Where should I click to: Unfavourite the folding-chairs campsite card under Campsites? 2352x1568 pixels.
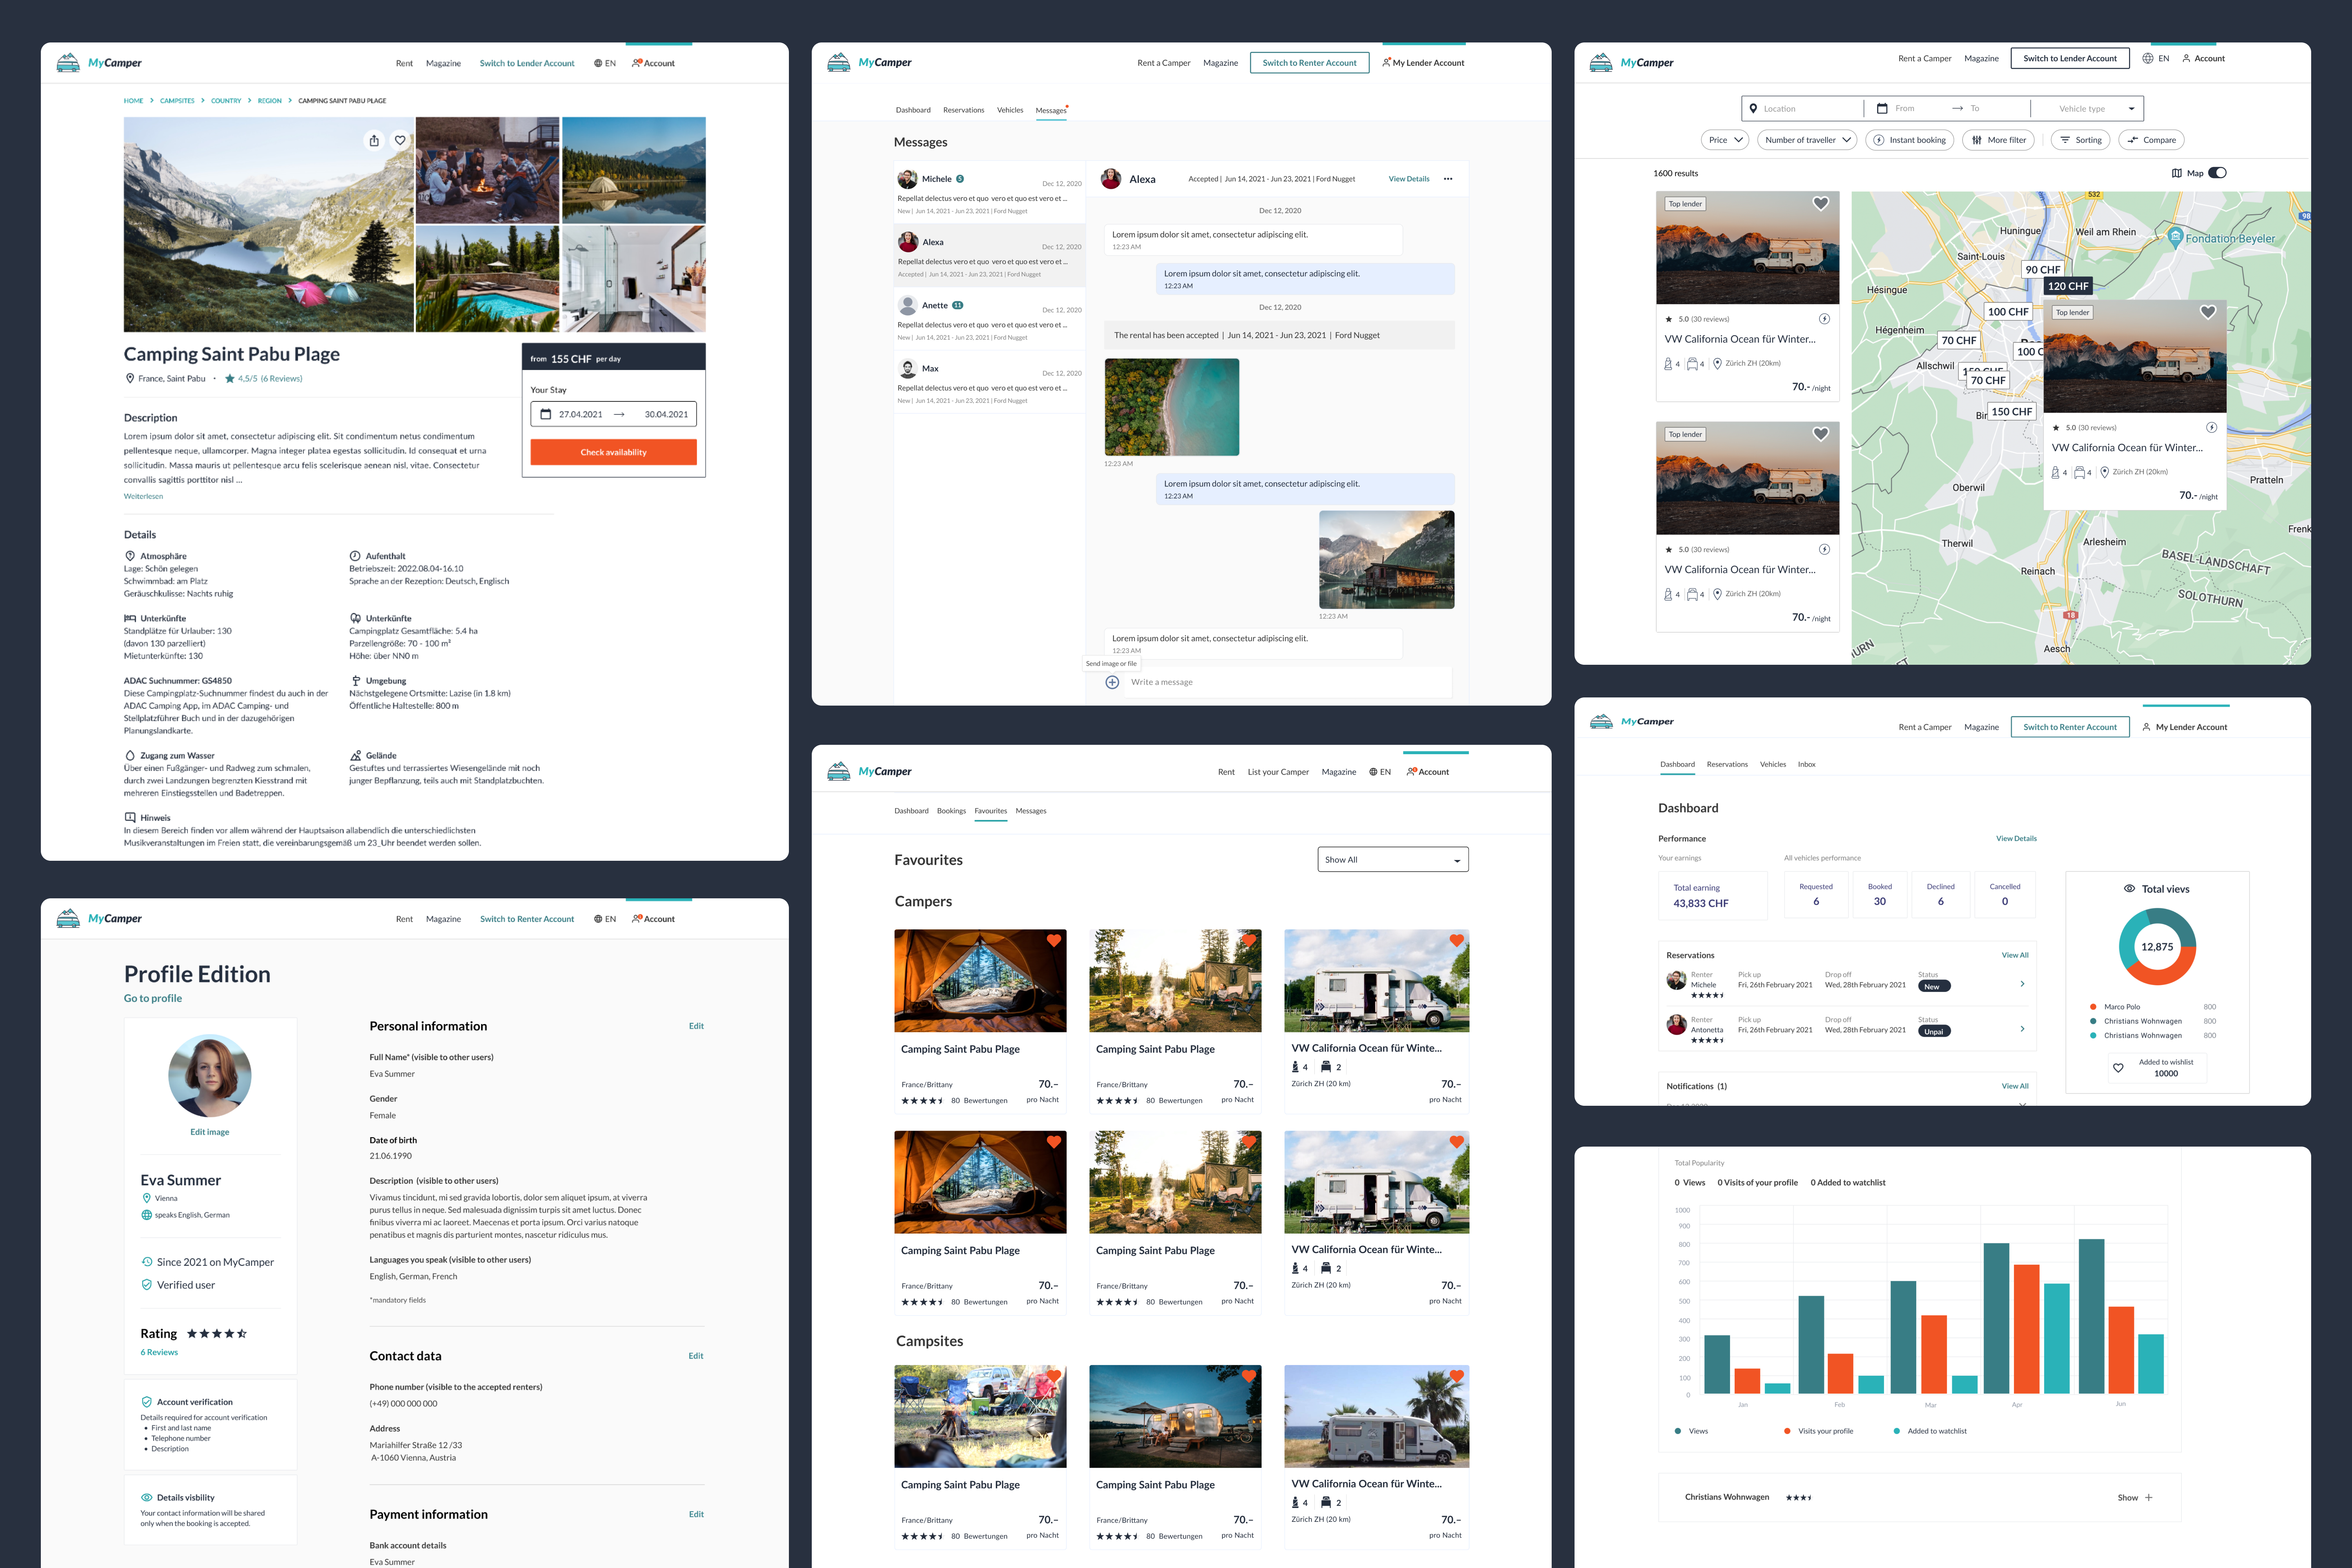pos(1054,1376)
